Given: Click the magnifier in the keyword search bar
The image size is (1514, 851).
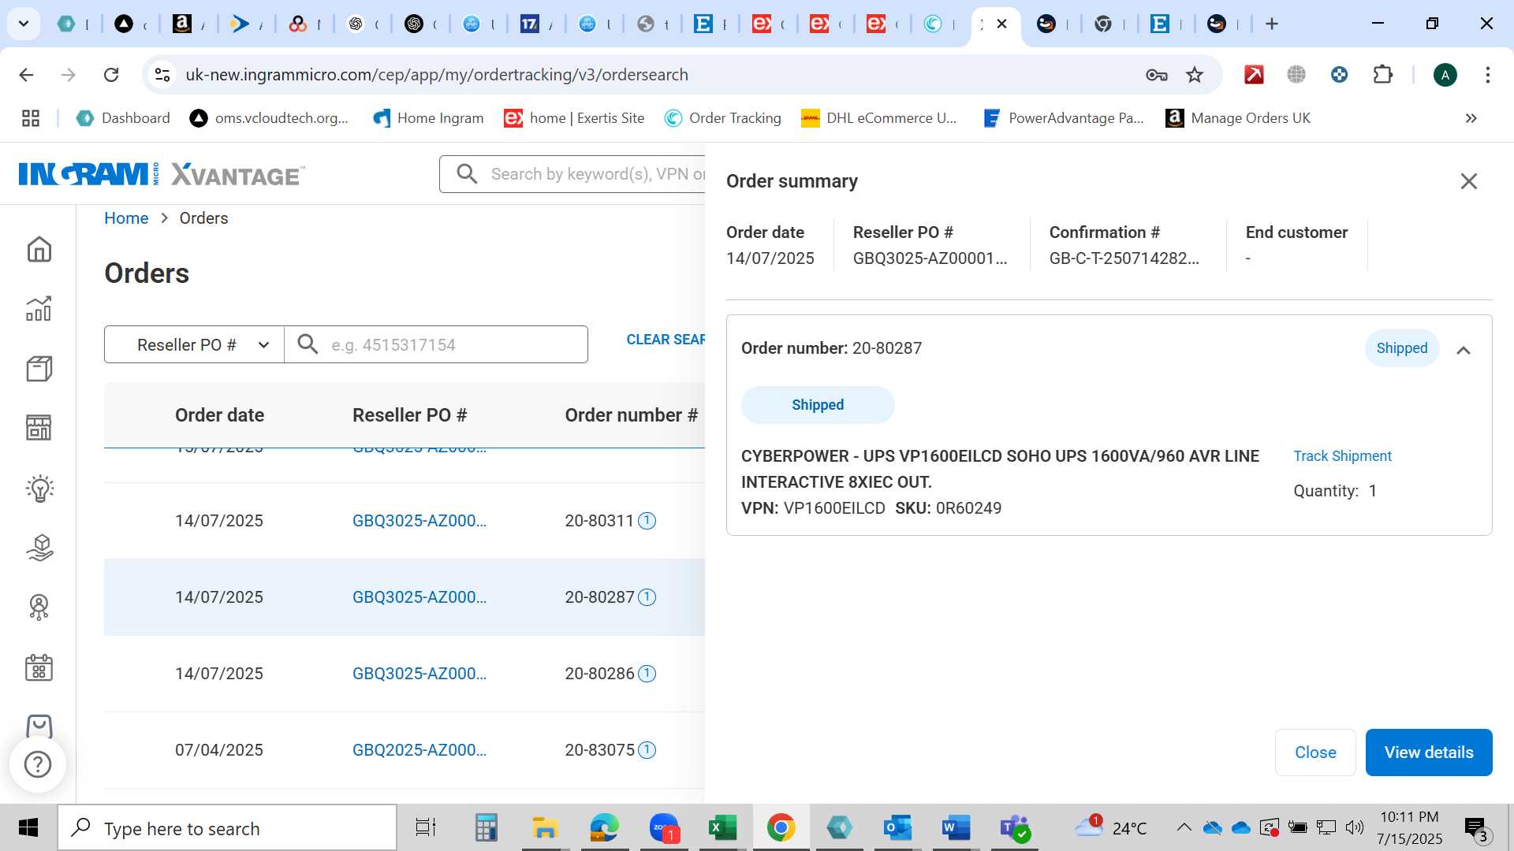Looking at the screenshot, I should coord(467,174).
